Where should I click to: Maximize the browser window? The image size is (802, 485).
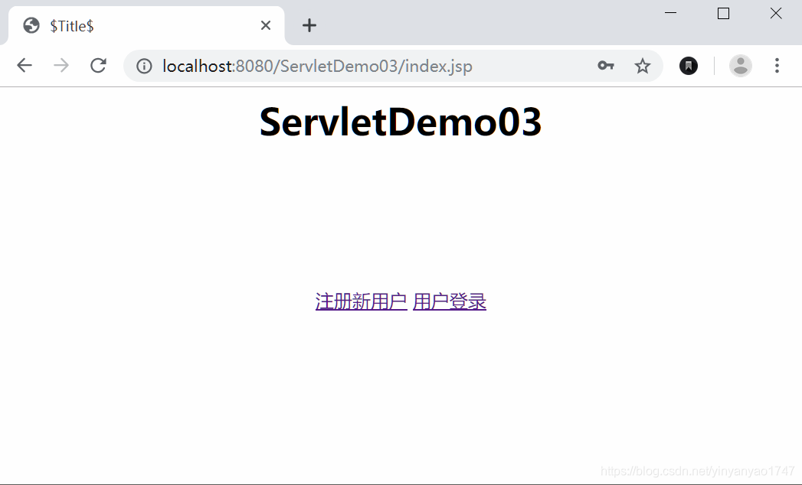(723, 13)
